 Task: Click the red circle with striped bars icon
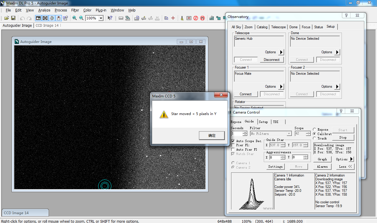pos(196,18)
